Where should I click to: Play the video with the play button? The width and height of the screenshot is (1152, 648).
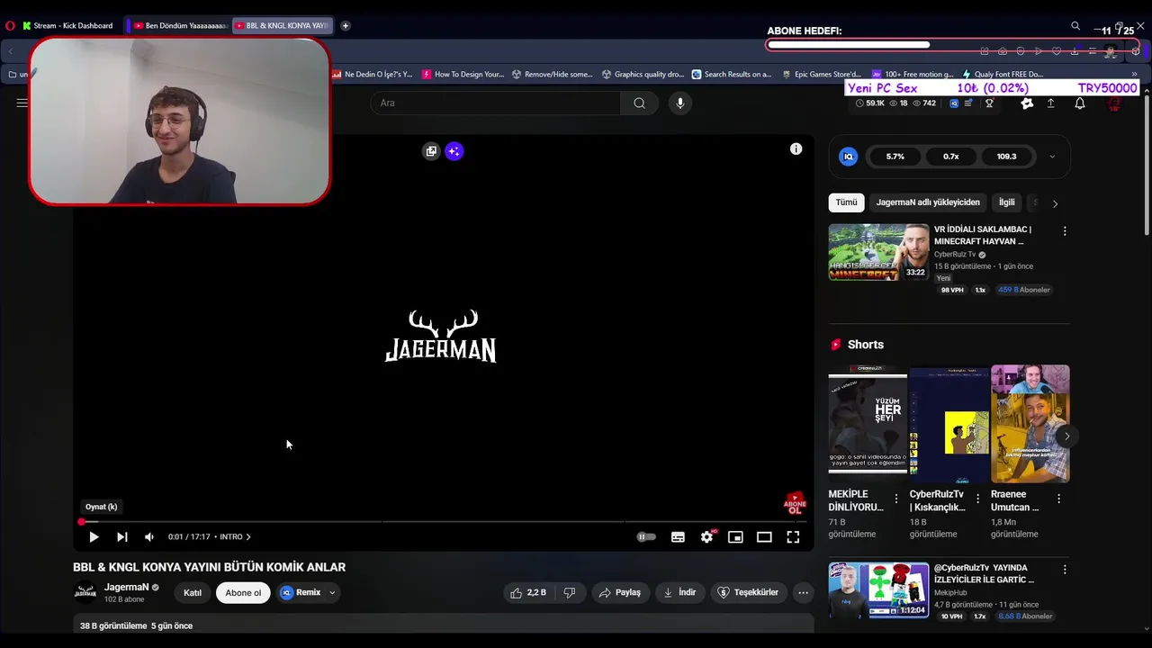click(x=94, y=537)
